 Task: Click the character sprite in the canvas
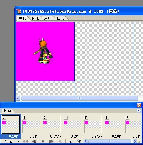tap(43, 51)
